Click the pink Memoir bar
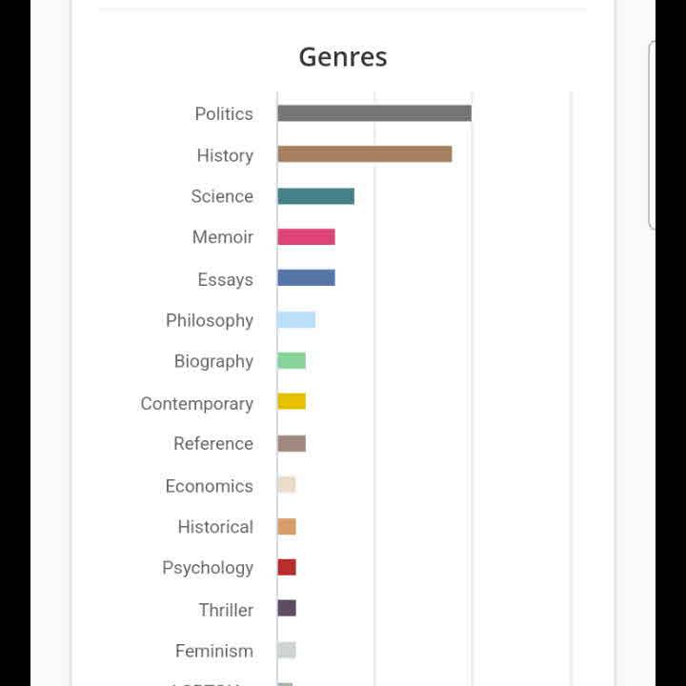Screen dimensions: 686x686 (x=306, y=237)
